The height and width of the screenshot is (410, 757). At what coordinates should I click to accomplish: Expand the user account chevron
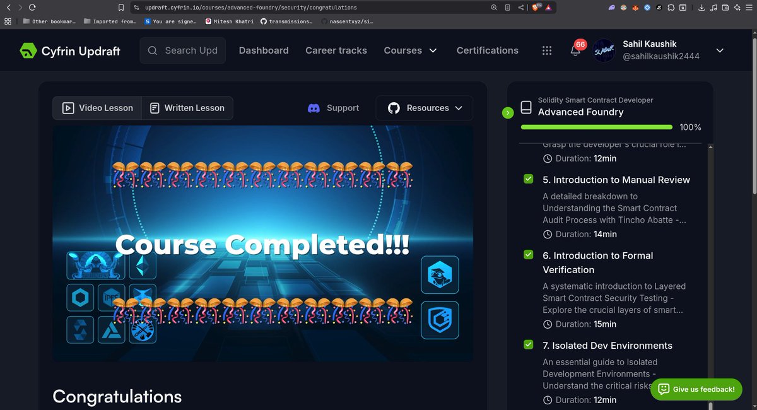tap(720, 50)
